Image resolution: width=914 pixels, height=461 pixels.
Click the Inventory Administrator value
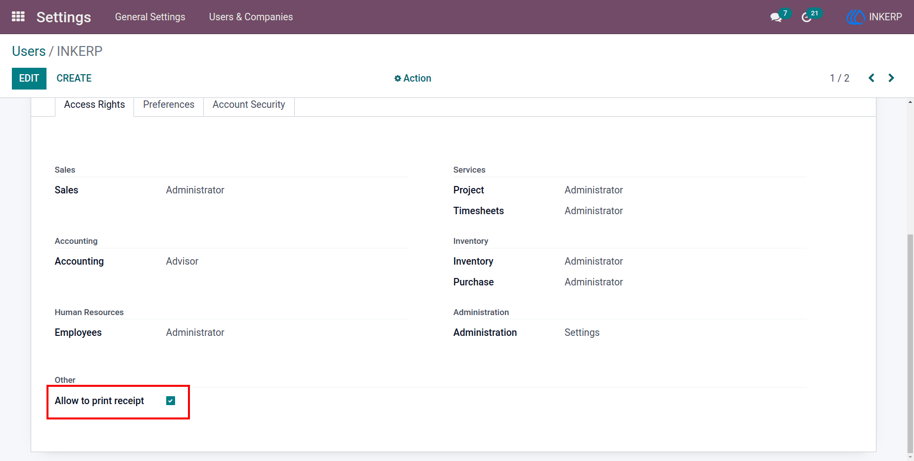click(594, 261)
